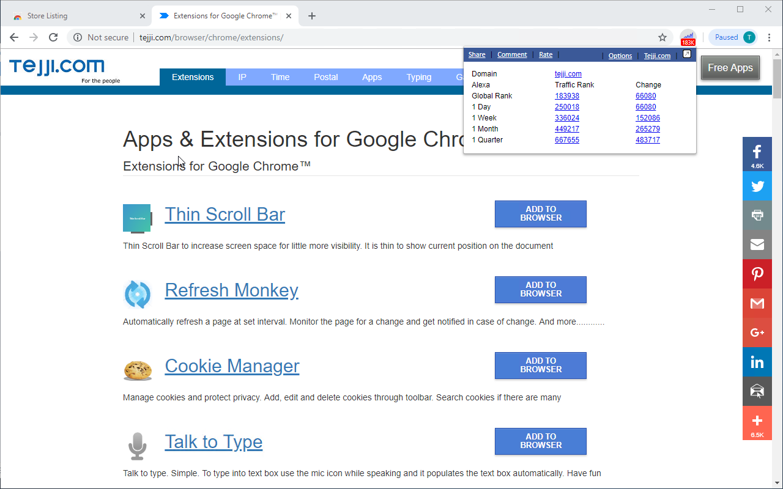Add Talk to Type to browser
The width and height of the screenshot is (783, 489).
(541, 441)
